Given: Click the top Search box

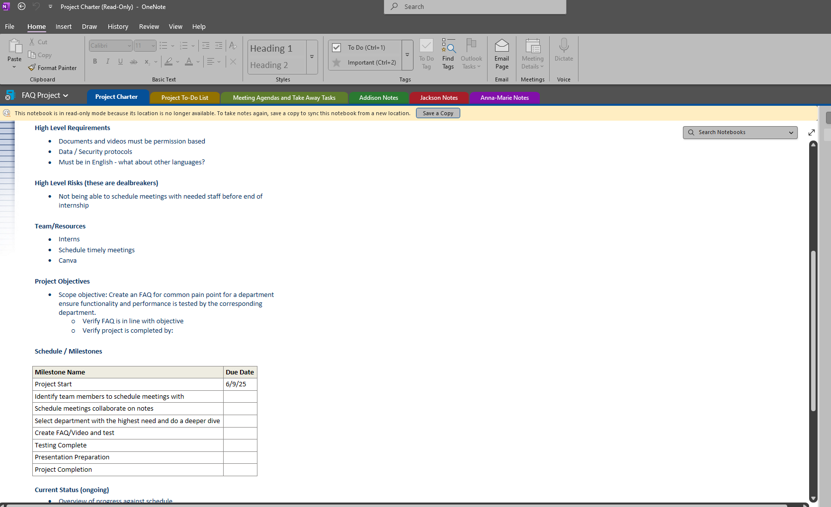Looking at the screenshot, I should [x=475, y=7].
